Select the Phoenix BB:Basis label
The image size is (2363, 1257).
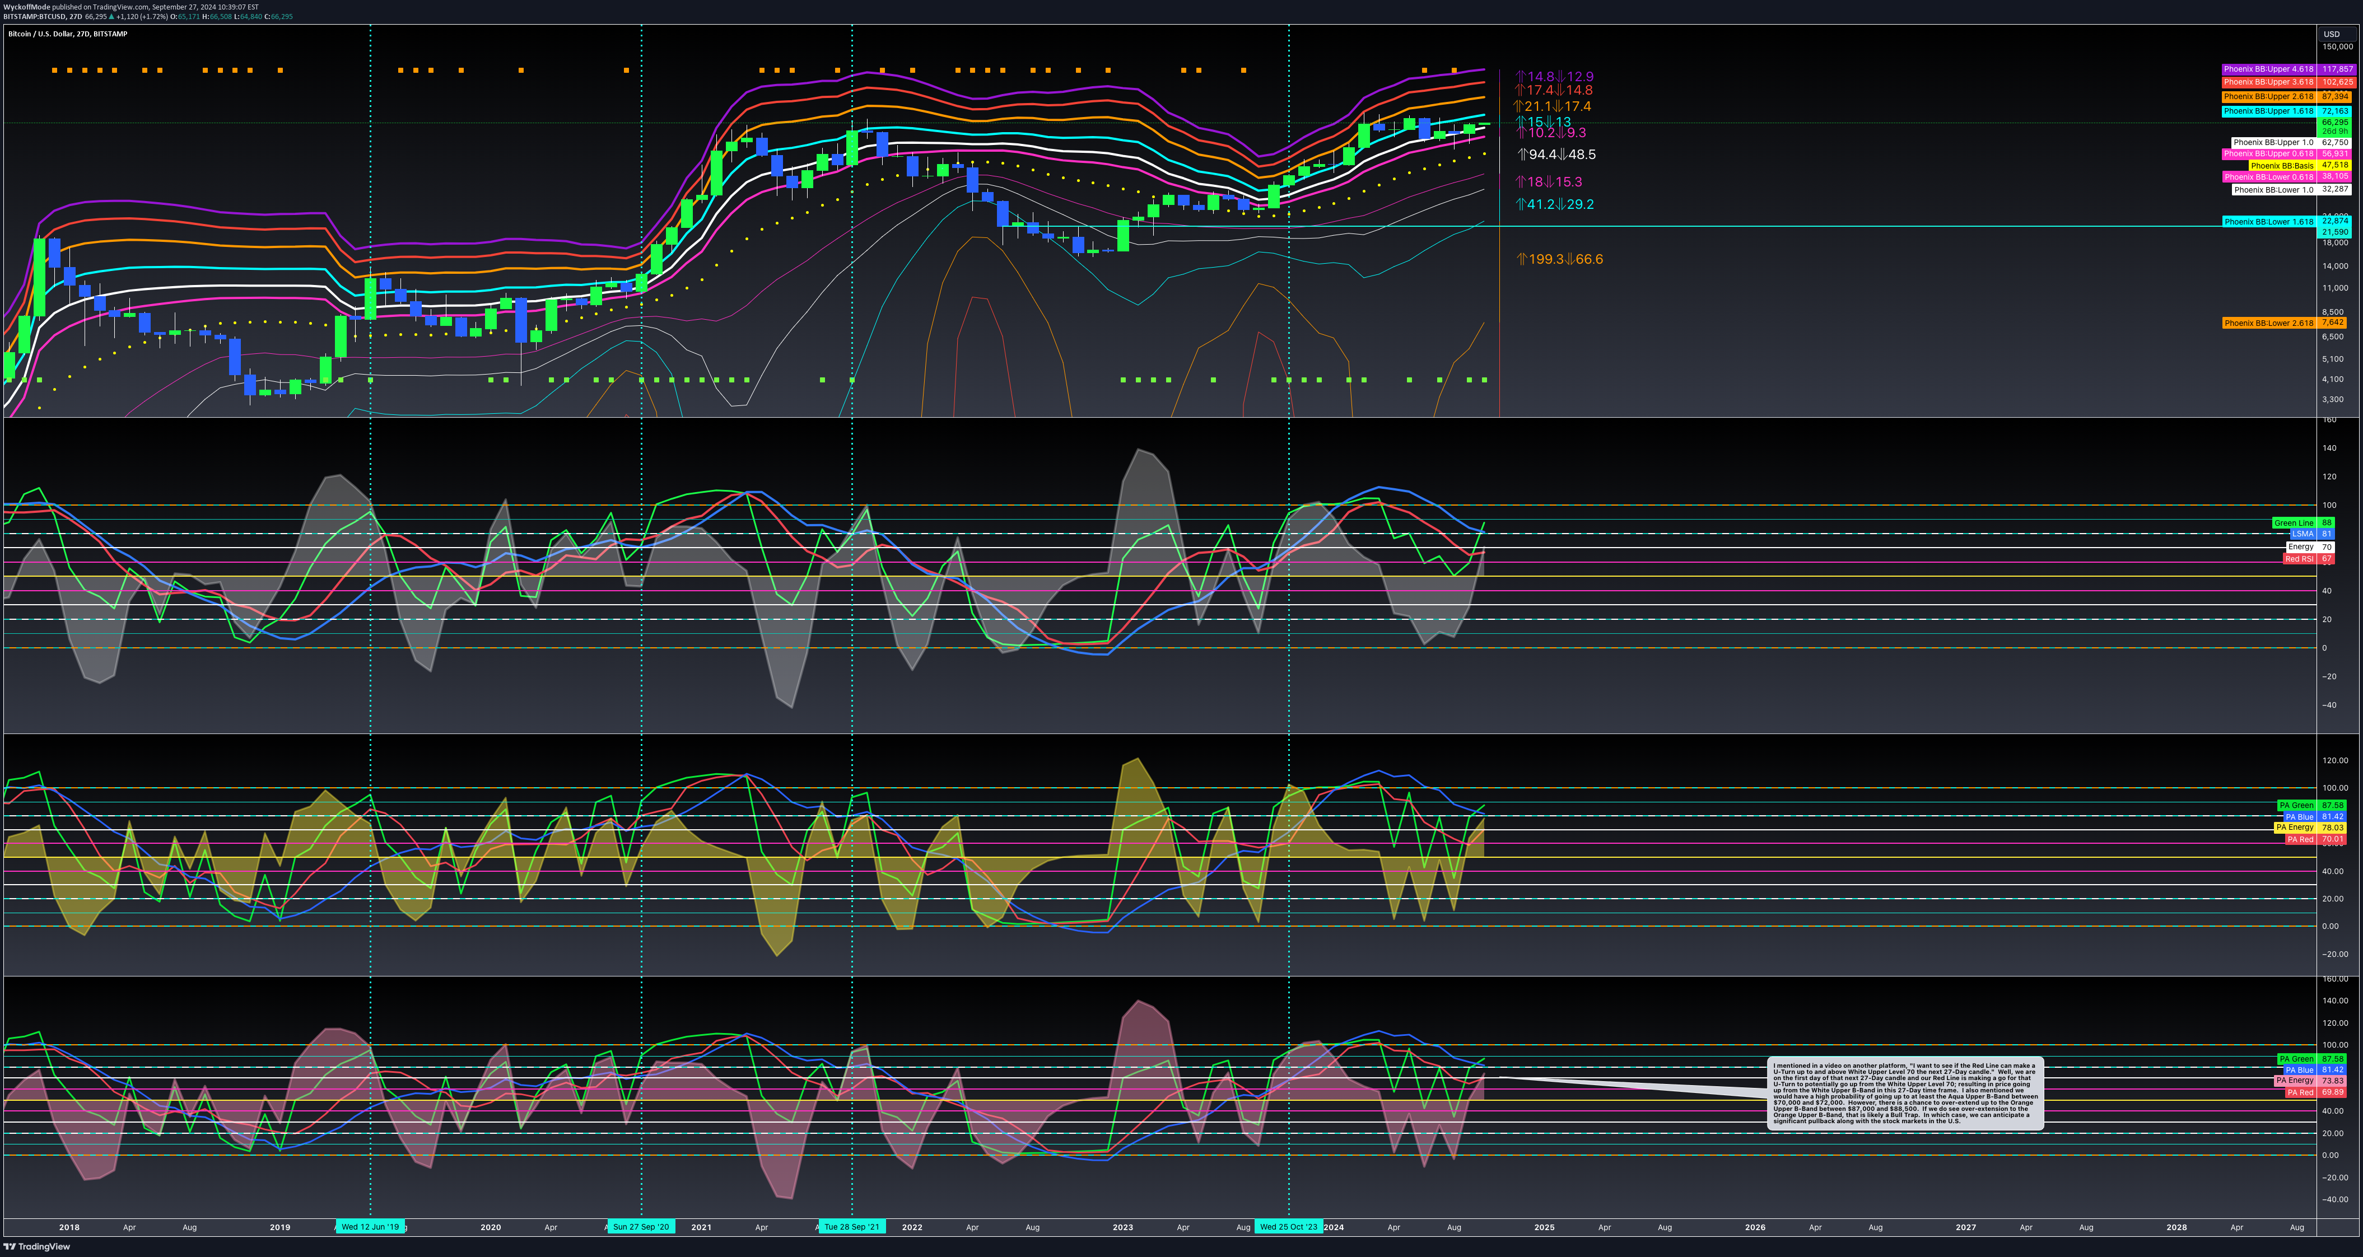(2281, 165)
